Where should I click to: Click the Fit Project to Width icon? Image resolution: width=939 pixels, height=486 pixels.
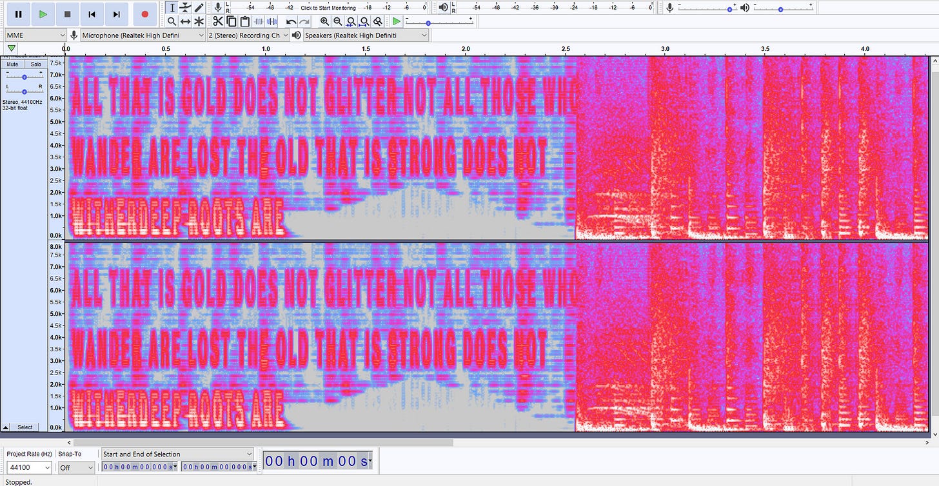click(x=365, y=21)
